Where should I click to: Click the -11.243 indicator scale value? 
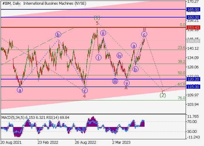tap(193, 137)
